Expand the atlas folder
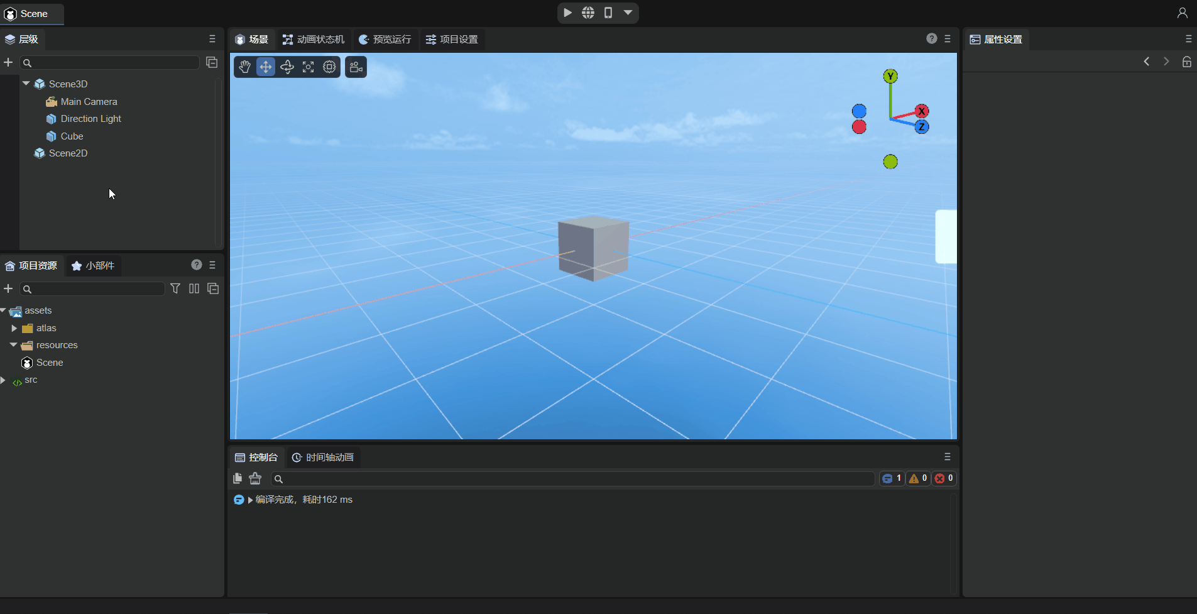The width and height of the screenshot is (1197, 614). (14, 328)
